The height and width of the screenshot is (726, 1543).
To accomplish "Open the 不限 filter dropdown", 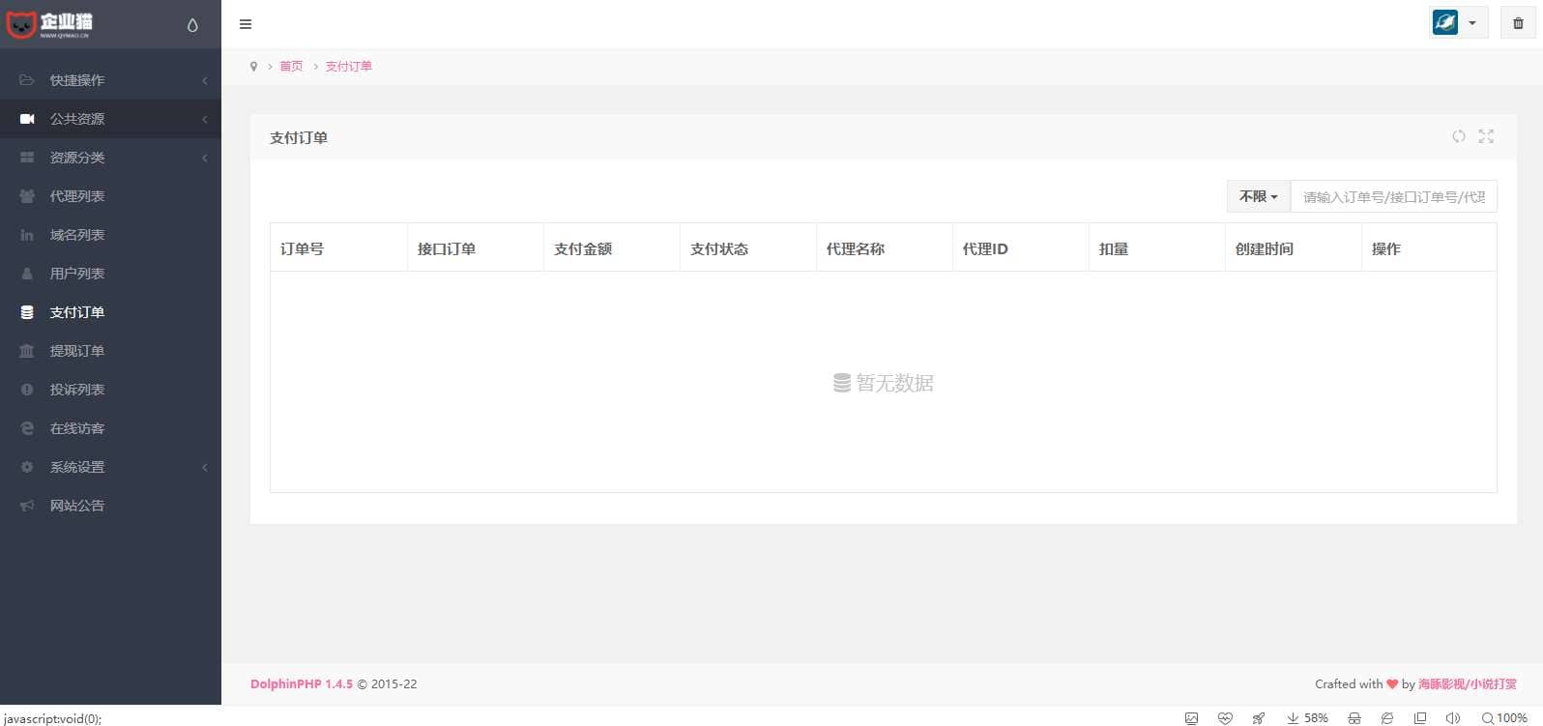I will coord(1258,196).
